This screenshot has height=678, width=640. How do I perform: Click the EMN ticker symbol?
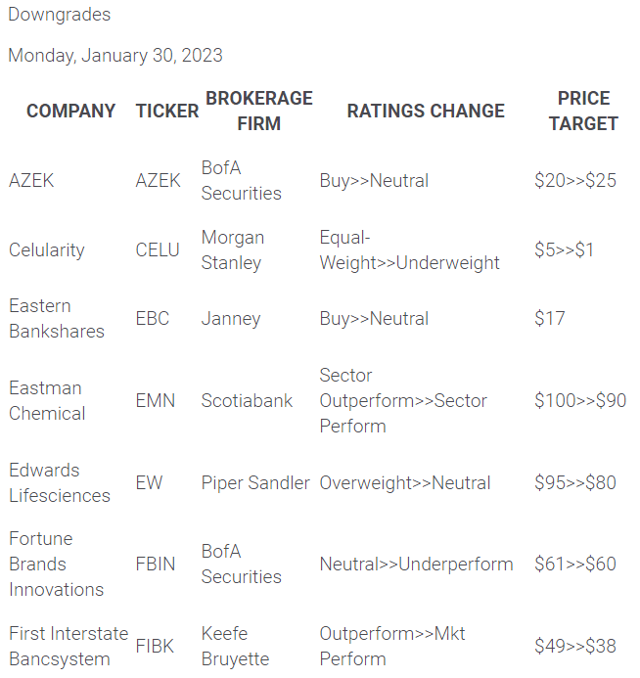click(155, 400)
